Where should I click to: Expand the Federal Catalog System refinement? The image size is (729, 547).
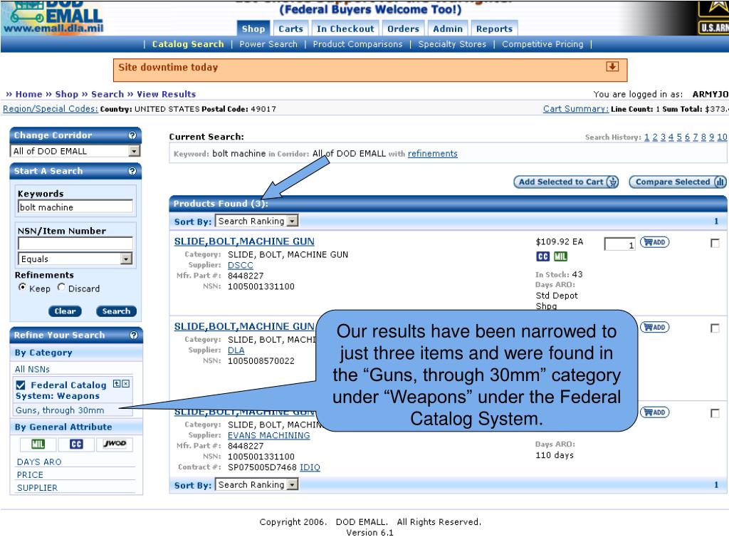click(x=117, y=384)
